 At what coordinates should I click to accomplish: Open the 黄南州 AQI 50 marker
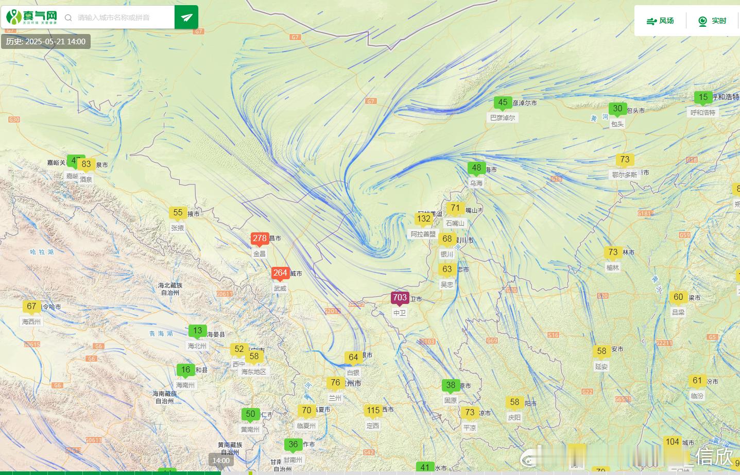tap(250, 414)
